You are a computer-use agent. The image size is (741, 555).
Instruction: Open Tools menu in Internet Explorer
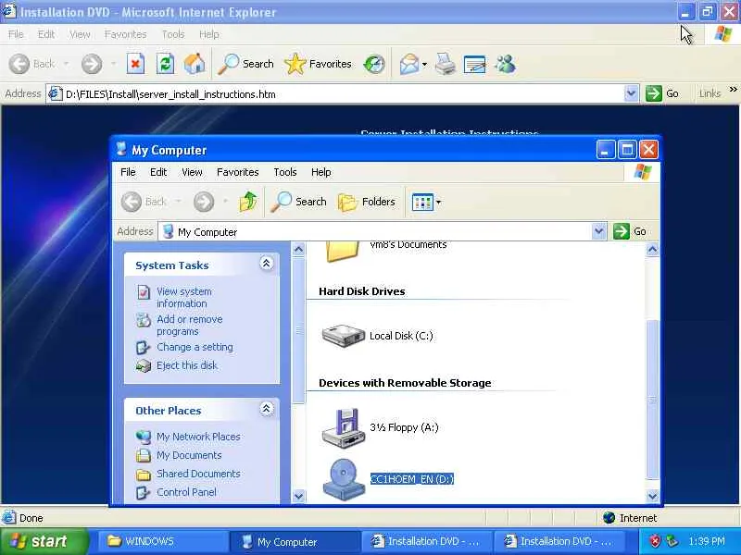(173, 34)
